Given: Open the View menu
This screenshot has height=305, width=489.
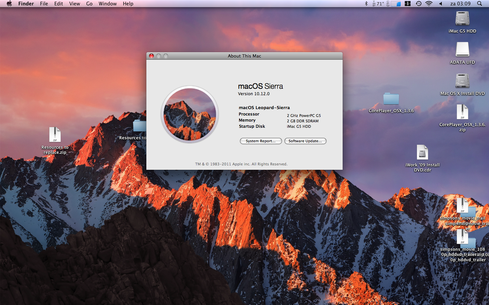Looking at the screenshot, I should pyautogui.click(x=74, y=3).
